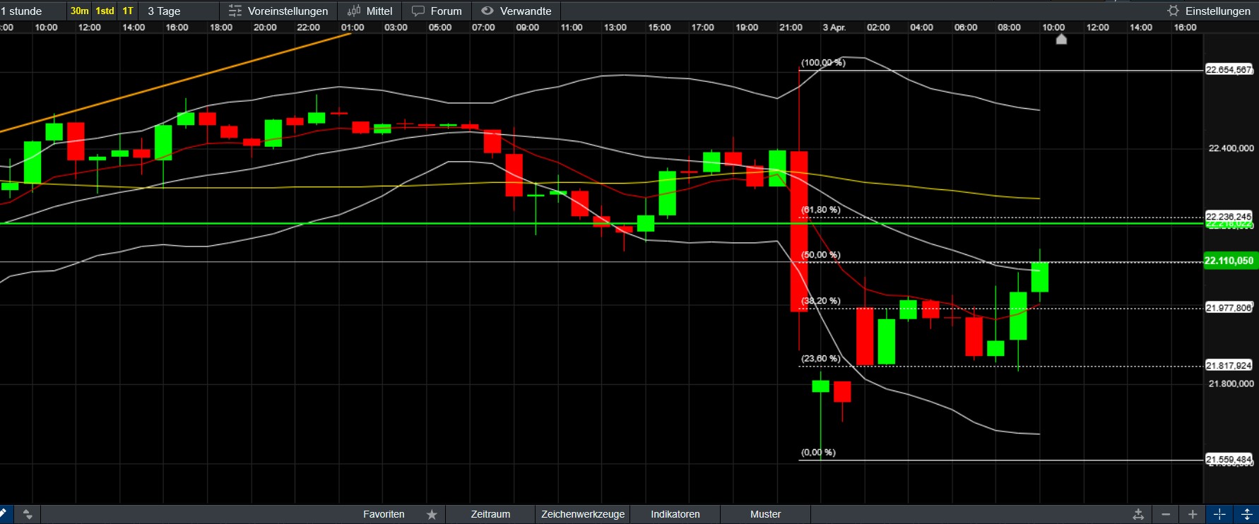
Task: Open the 1 stunde interval dropdown
Action: (x=32, y=11)
